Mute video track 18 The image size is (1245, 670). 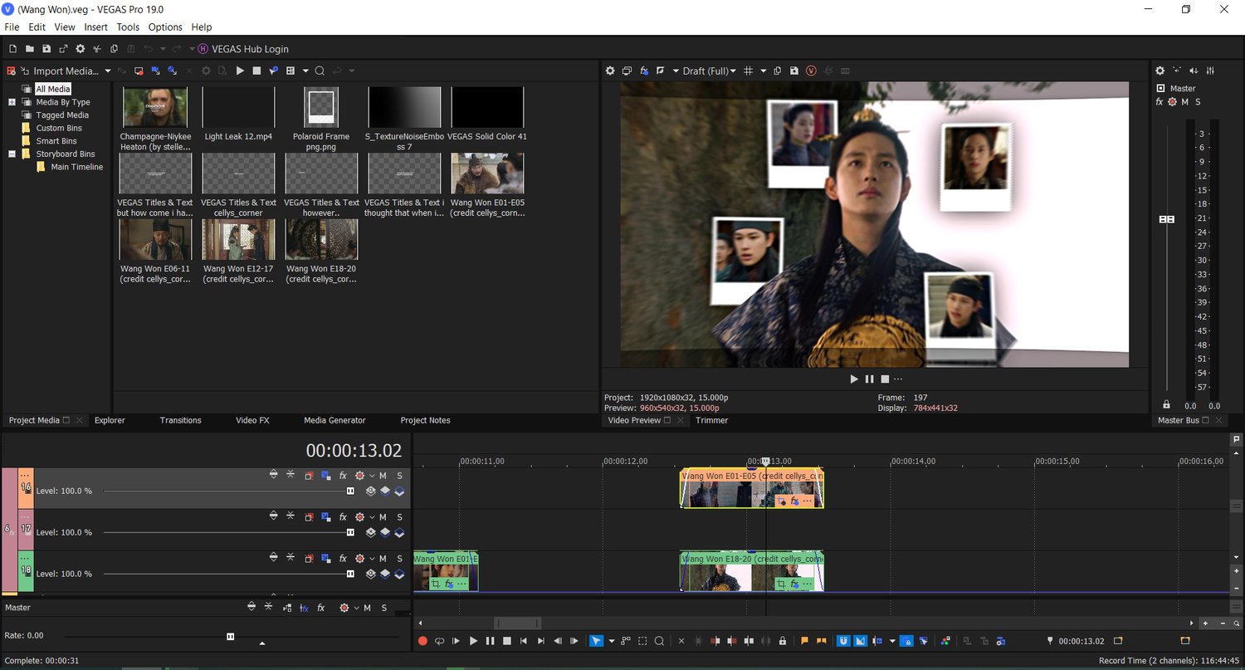(x=383, y=559)
